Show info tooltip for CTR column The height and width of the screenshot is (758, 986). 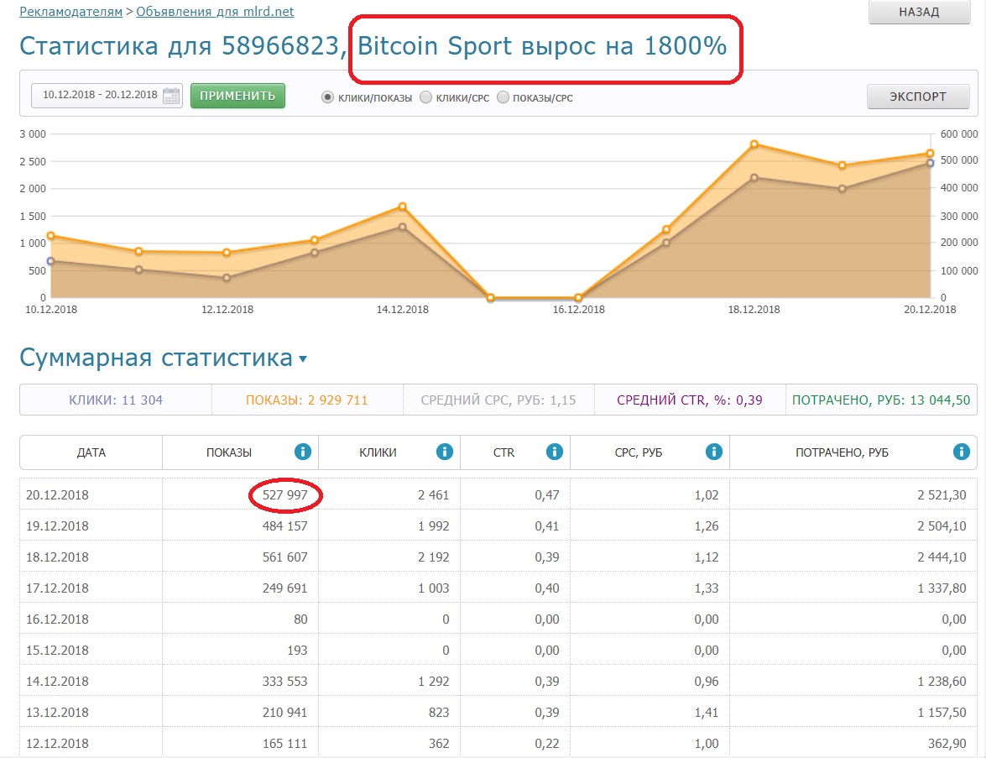[554, 452]
